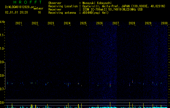Click the Receiver label
170x108 pixels.
click(x=55, y=9)
